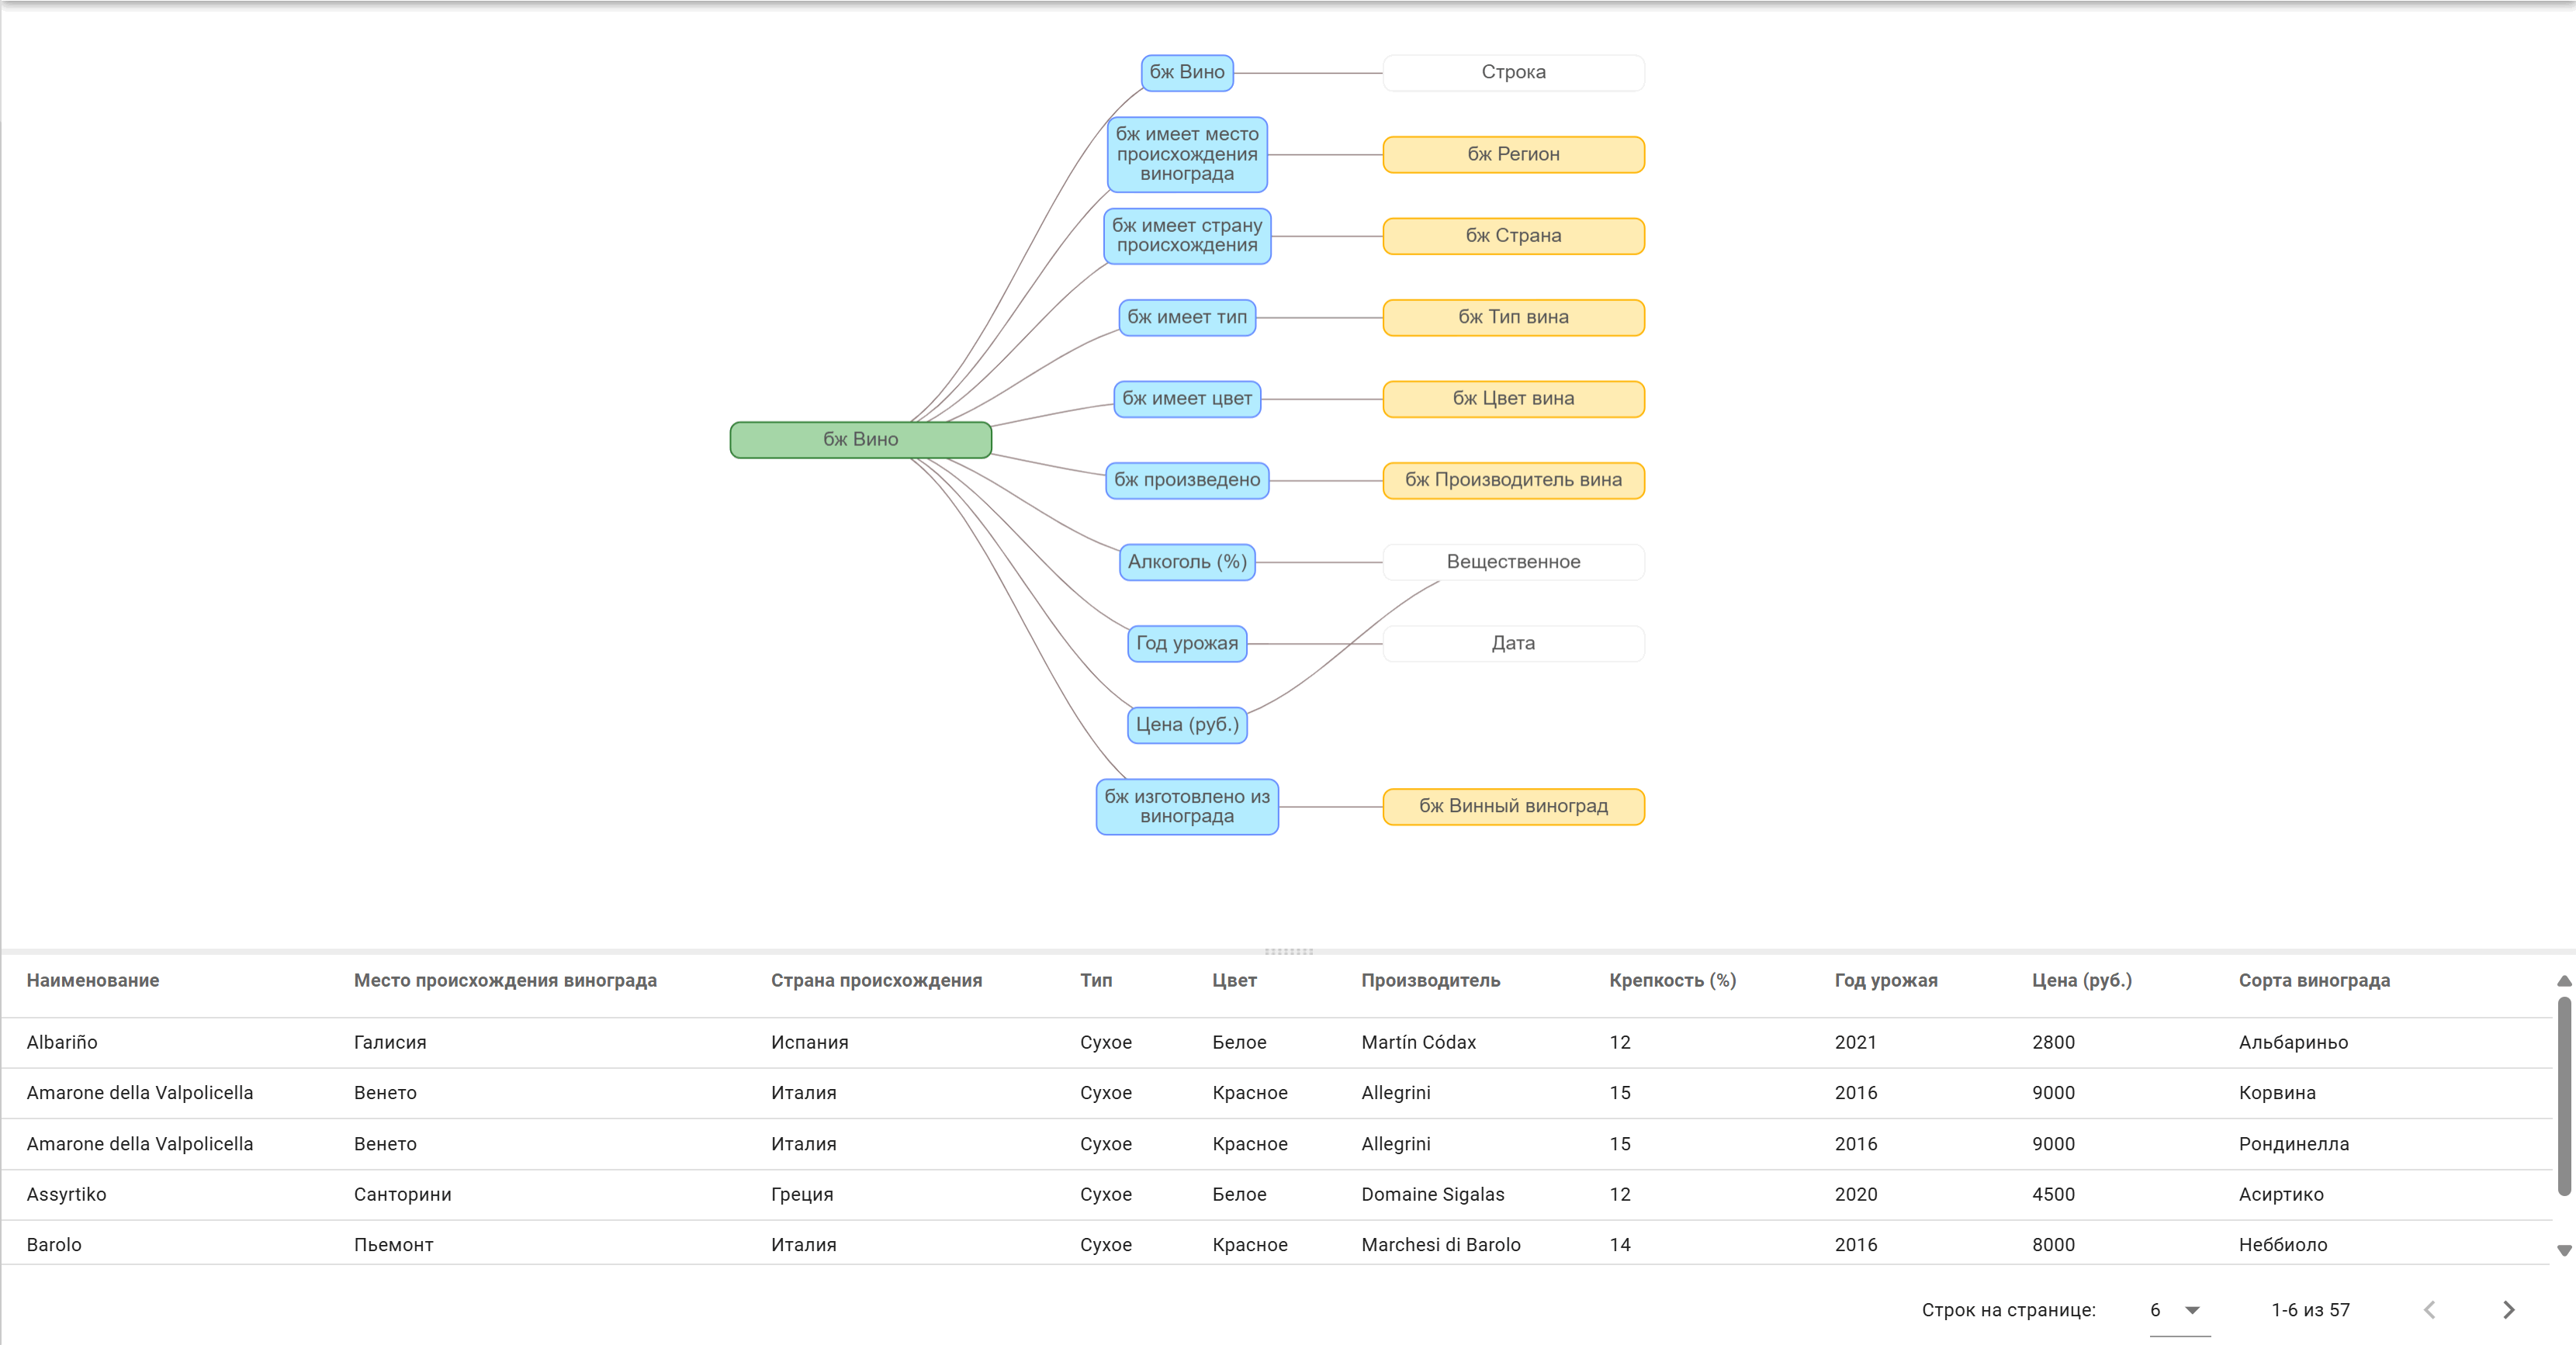The height and width of the screenshot is (1345, 2576).
Task: Click price cell '8000'
Action: pos(2053,1245)
